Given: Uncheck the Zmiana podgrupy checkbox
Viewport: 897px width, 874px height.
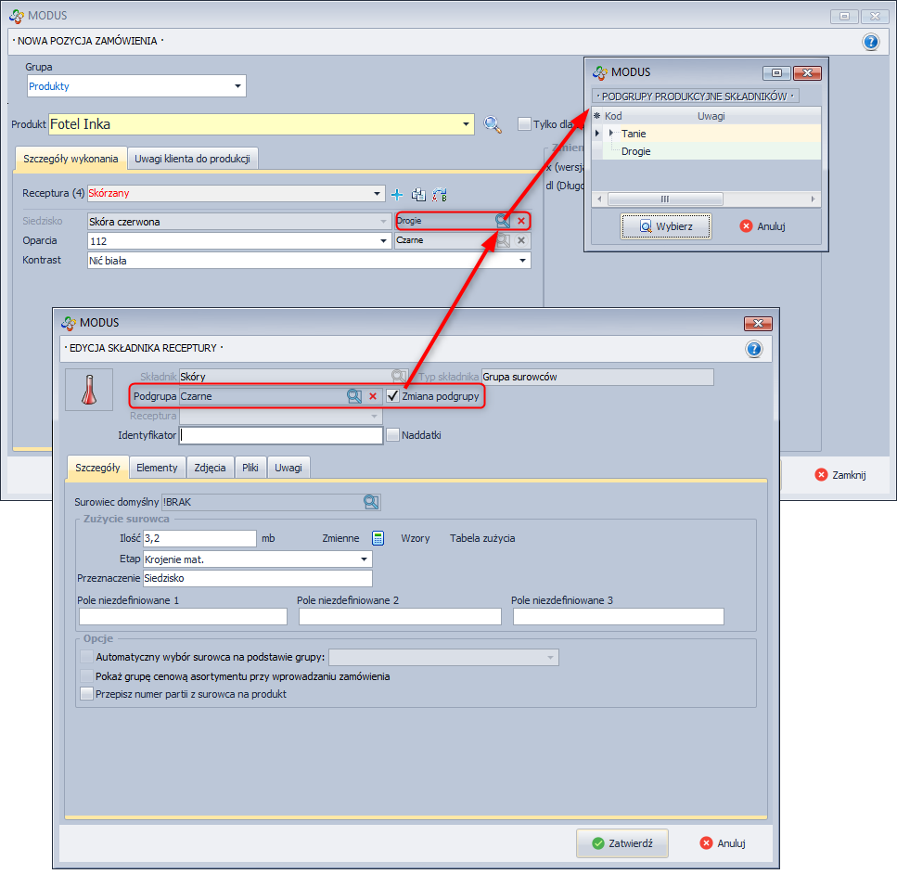Looking at the screenshot, I should pos(392,396).
